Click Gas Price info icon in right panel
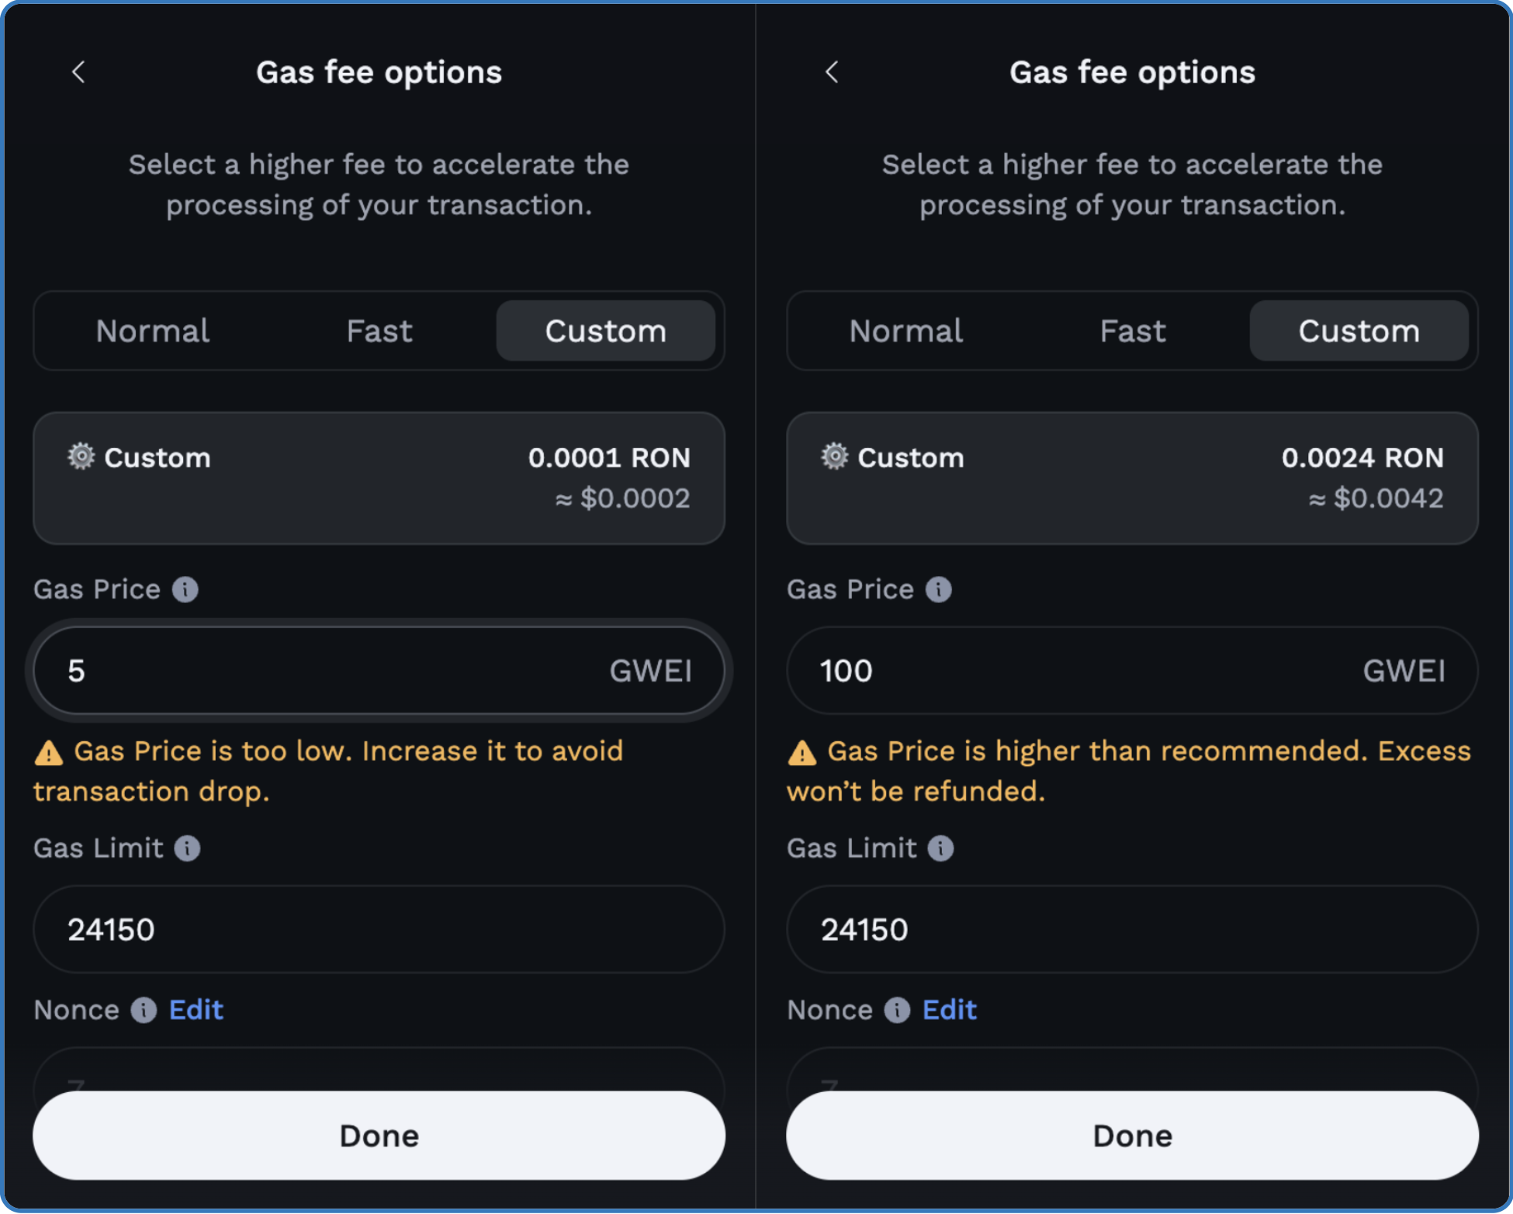 pyautogui.click(x=938, y=589)
